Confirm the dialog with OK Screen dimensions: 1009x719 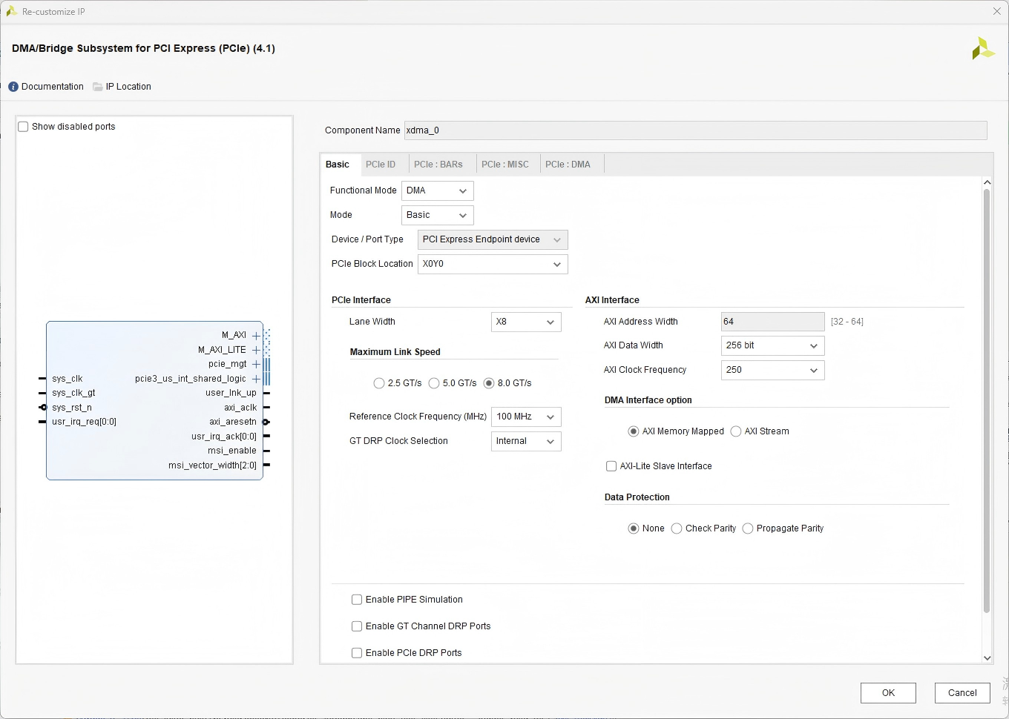pyautogui.click(x=888, y=693)
